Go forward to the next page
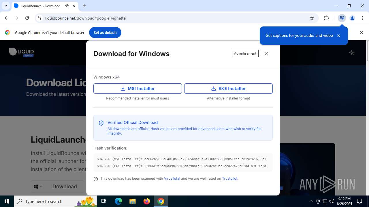Image resolution: width=369 pixels, height=207 pixels. (x=17, y=18)
